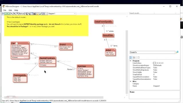The width and height of the screenshot is (183, 103).
Task: Click into the CreateTe search field
Action: point(152,52)
